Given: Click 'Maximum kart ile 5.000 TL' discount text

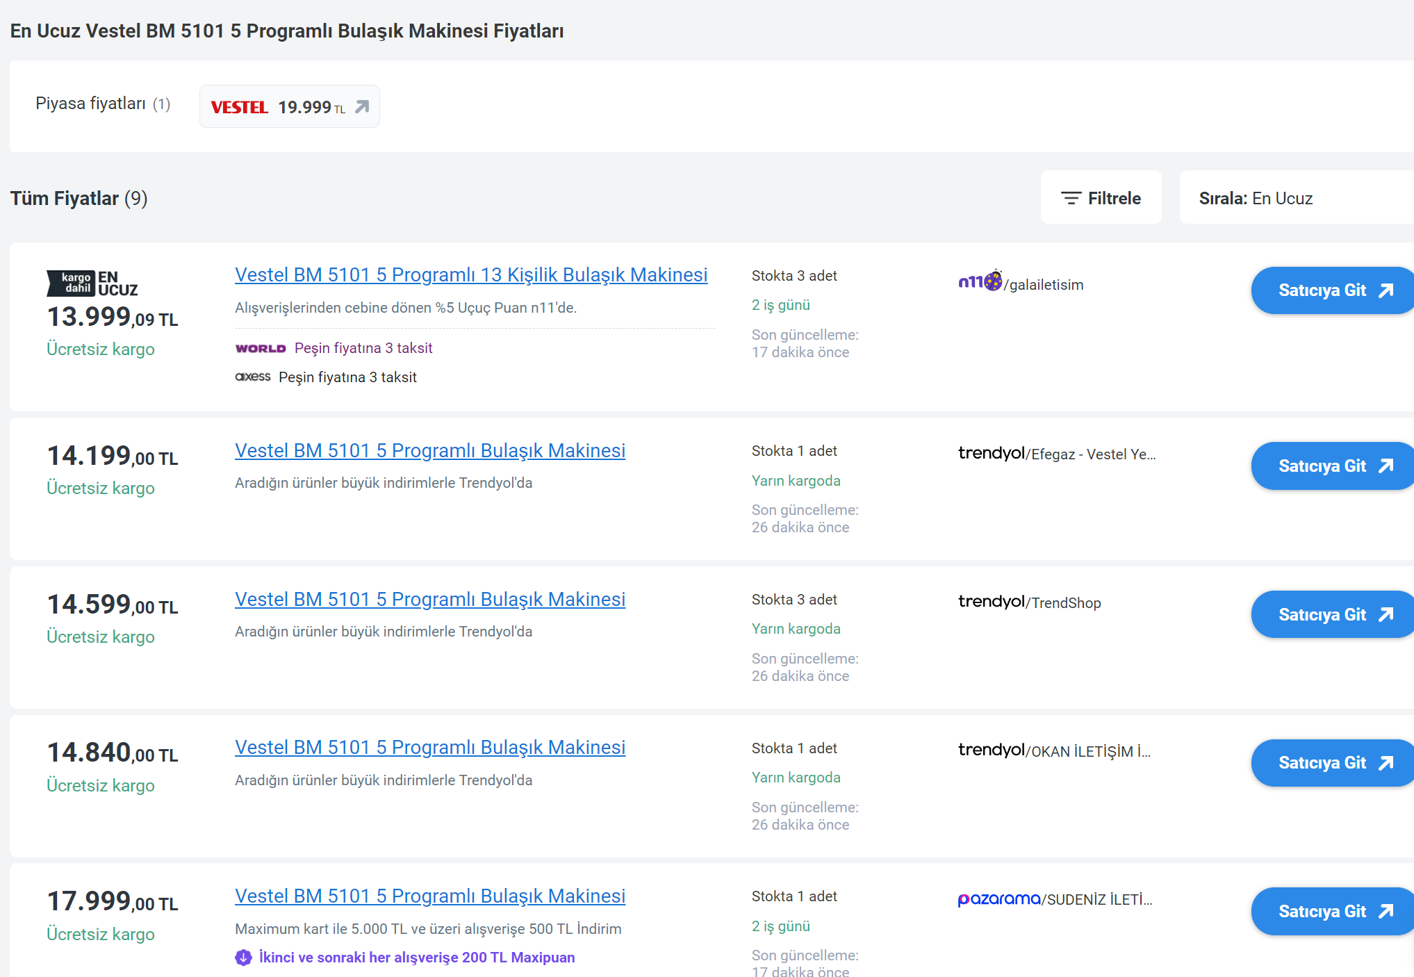Looking at the screenshot, I should pyautogui.click(x=428, y=929).
